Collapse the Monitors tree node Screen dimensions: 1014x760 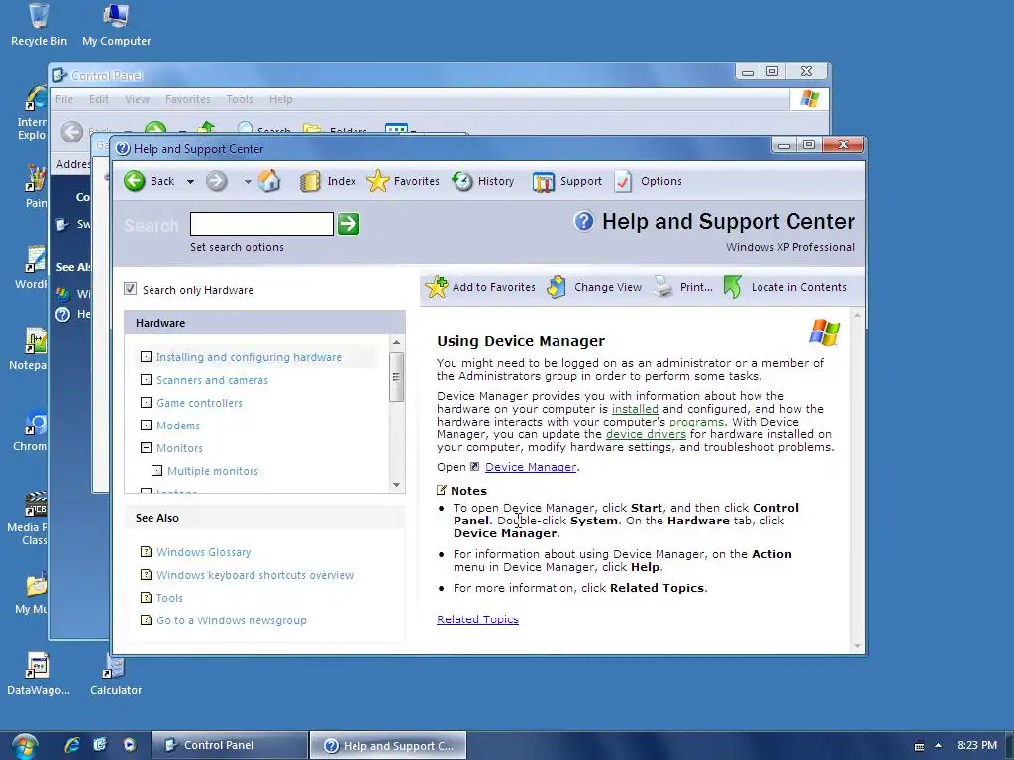tap(147, 447)
